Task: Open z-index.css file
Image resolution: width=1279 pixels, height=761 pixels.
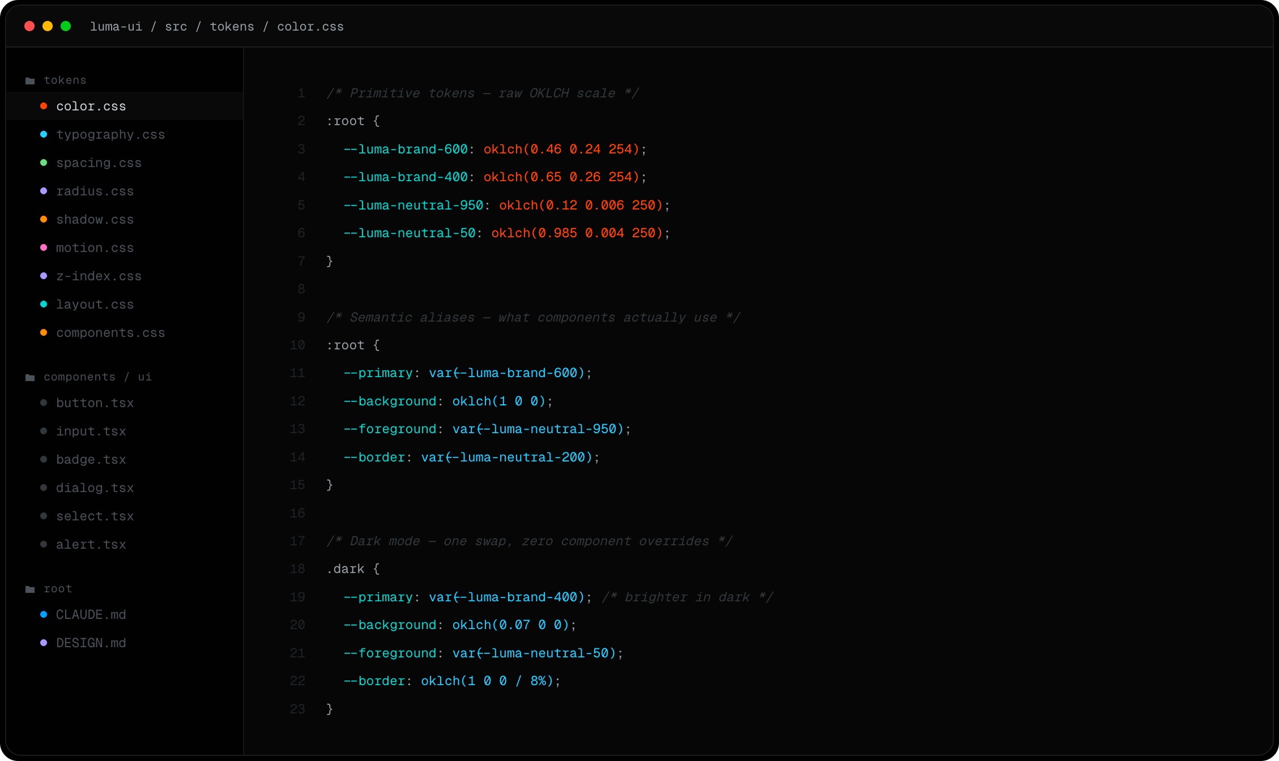Action: [125, 276]
